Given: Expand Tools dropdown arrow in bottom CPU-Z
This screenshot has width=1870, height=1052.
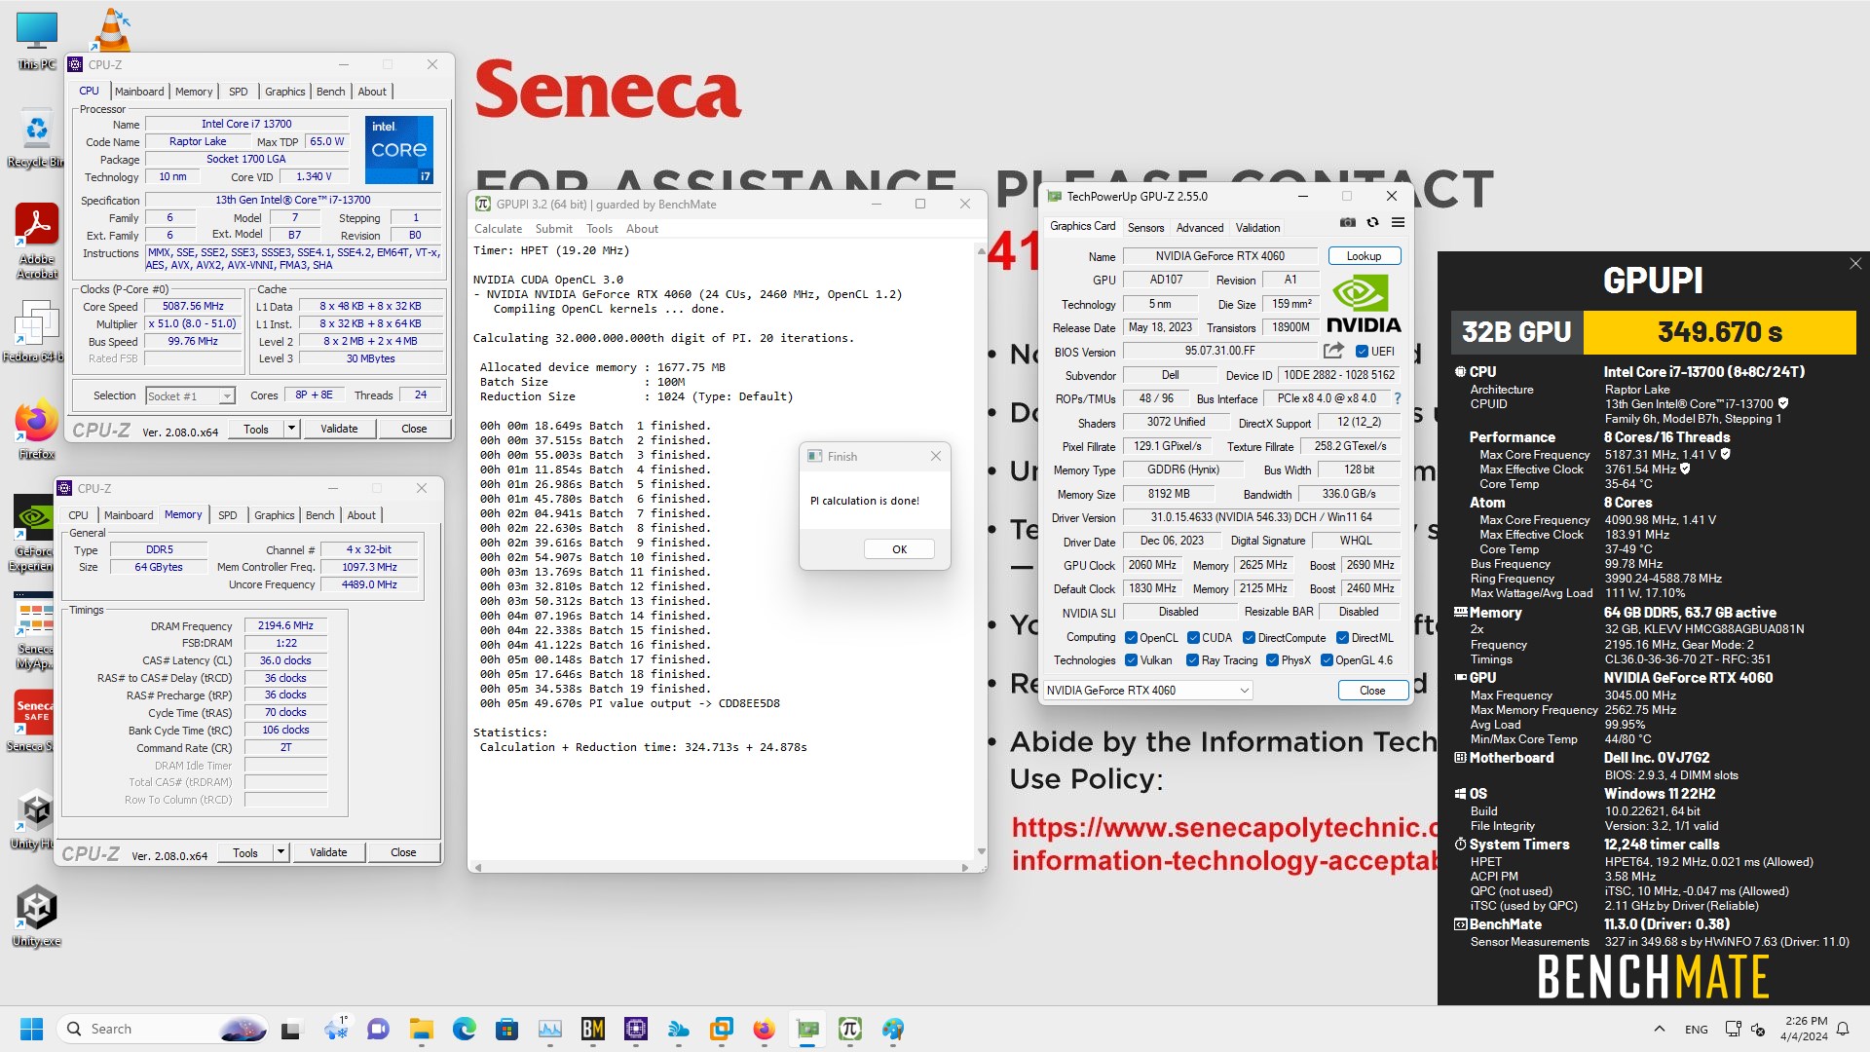Looking at the screenshot, I should coord(280,852).
